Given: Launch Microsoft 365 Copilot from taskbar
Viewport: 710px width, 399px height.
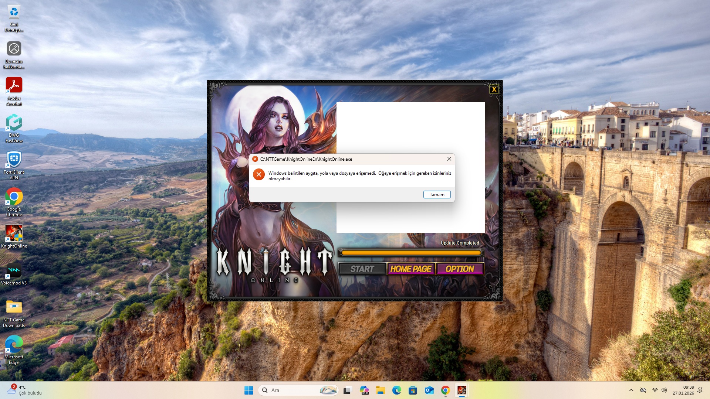Looking at the screenshot, I should click(x=364, y=390).
